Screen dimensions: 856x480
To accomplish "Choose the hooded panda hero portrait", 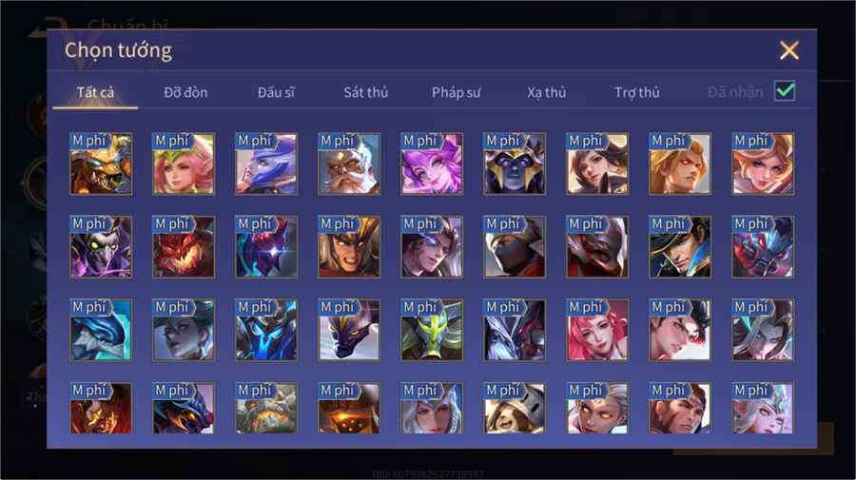I will 515,408.
